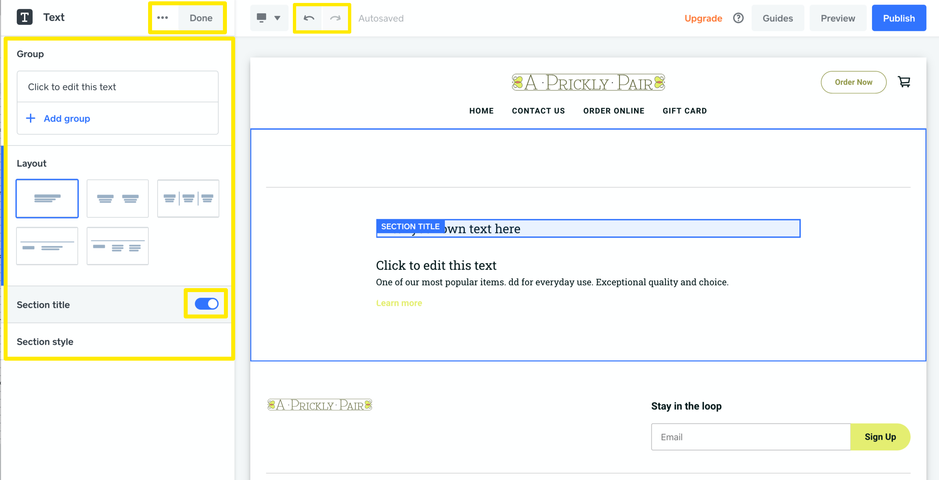Go to the HOME nav item
Screen dimensions: 939x480
click(481, 111)
